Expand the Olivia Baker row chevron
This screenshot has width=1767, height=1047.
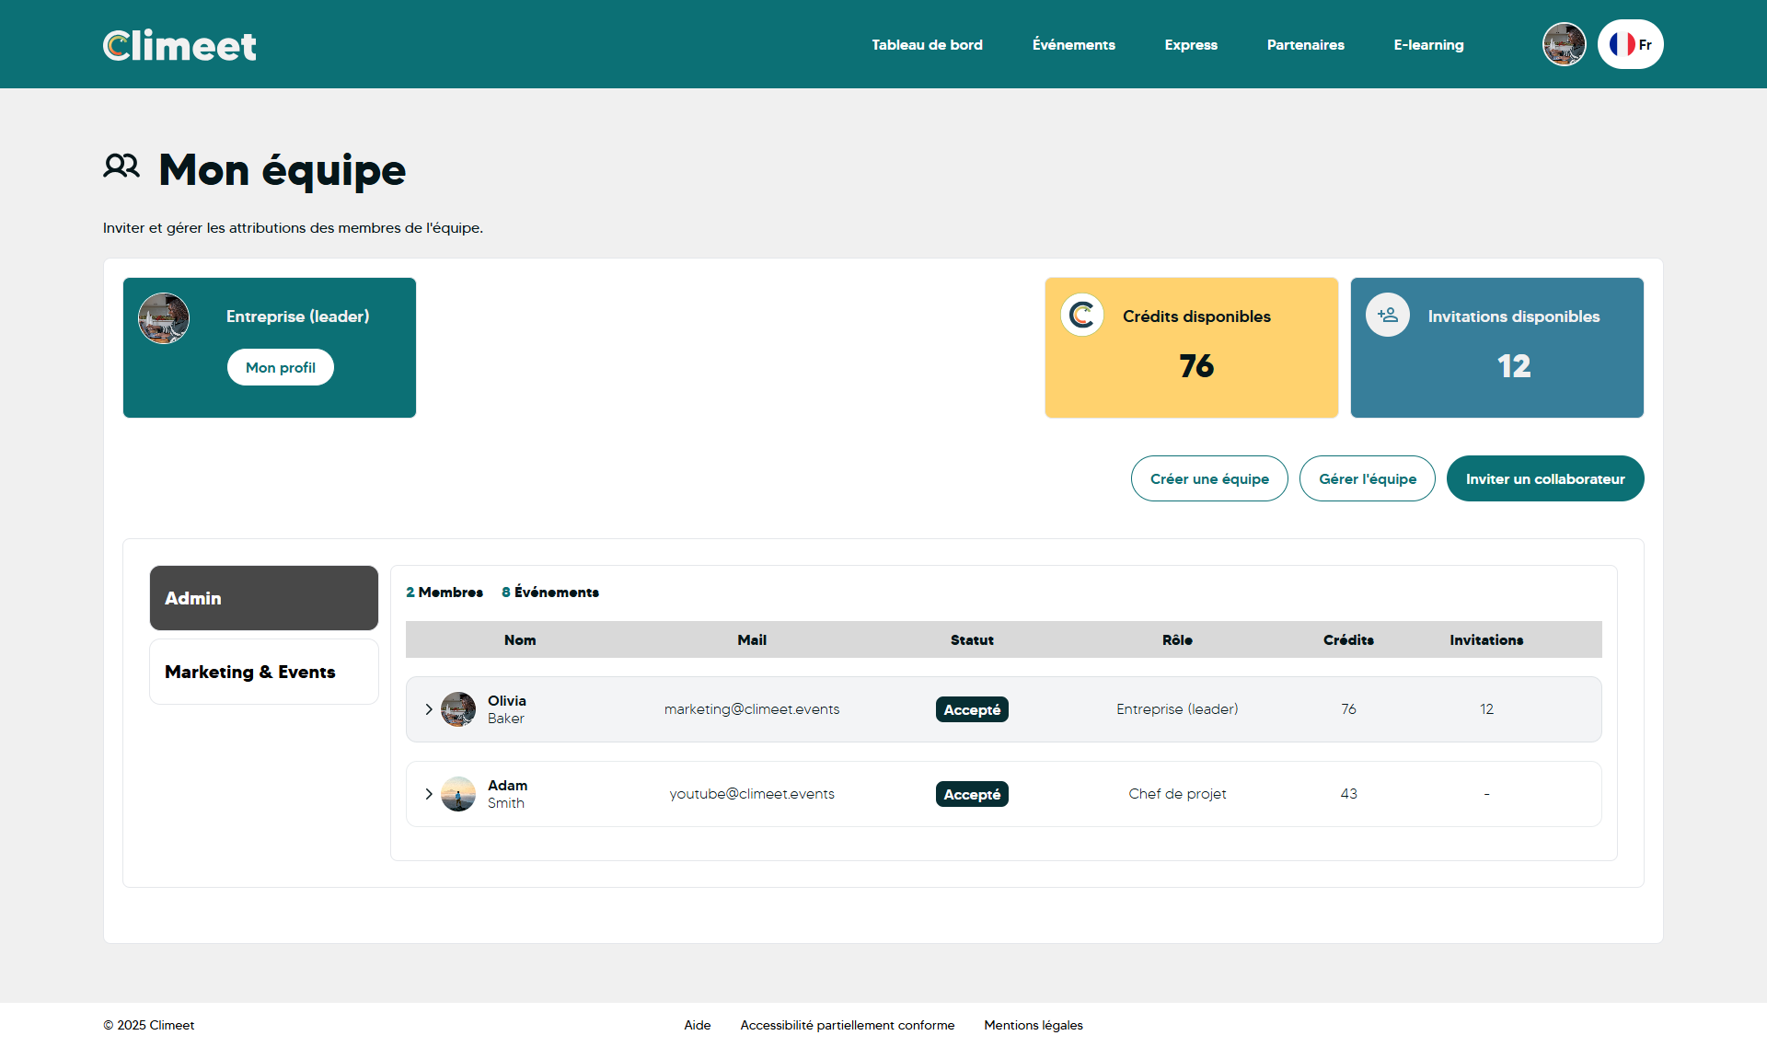point(429,709)
